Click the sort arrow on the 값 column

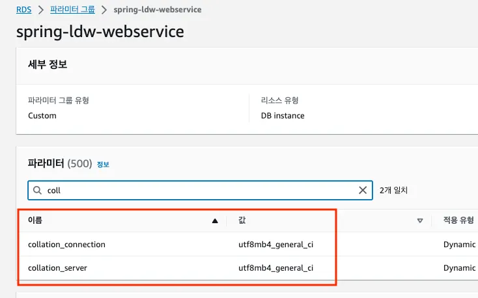click(420, 221)
